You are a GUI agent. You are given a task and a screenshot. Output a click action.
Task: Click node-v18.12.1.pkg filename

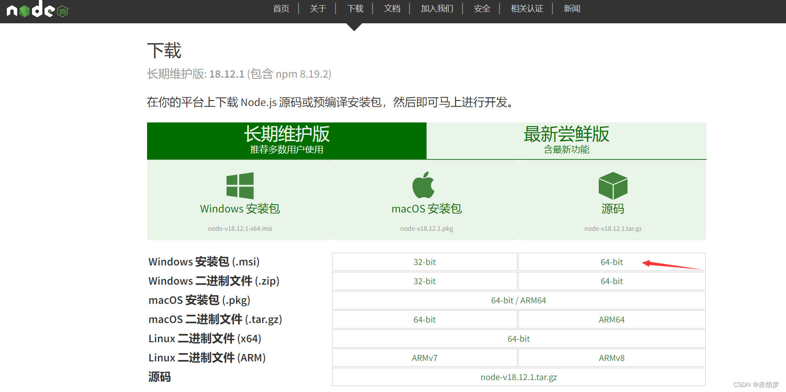pos(427,228)
